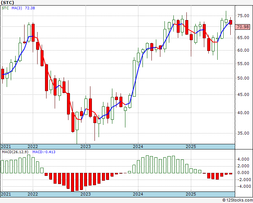The height and width of the screenshot is (203, 253).
Task: Select 2022 on the price chart timeline
Action: [33, 146]
